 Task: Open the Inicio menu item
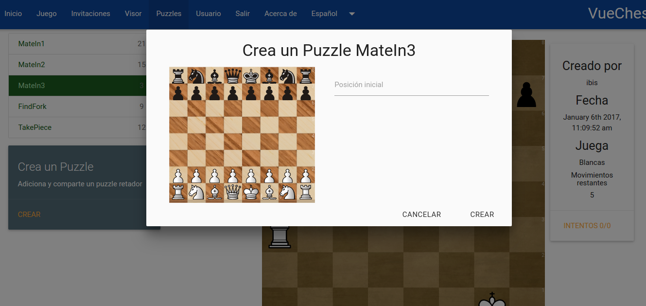[13, 14]
